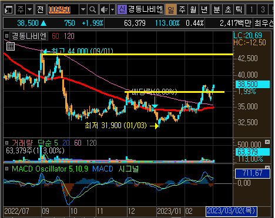Click the 2023/03/02(목) date marker
This screenshot has width=275, height=218.
(231, 211)
